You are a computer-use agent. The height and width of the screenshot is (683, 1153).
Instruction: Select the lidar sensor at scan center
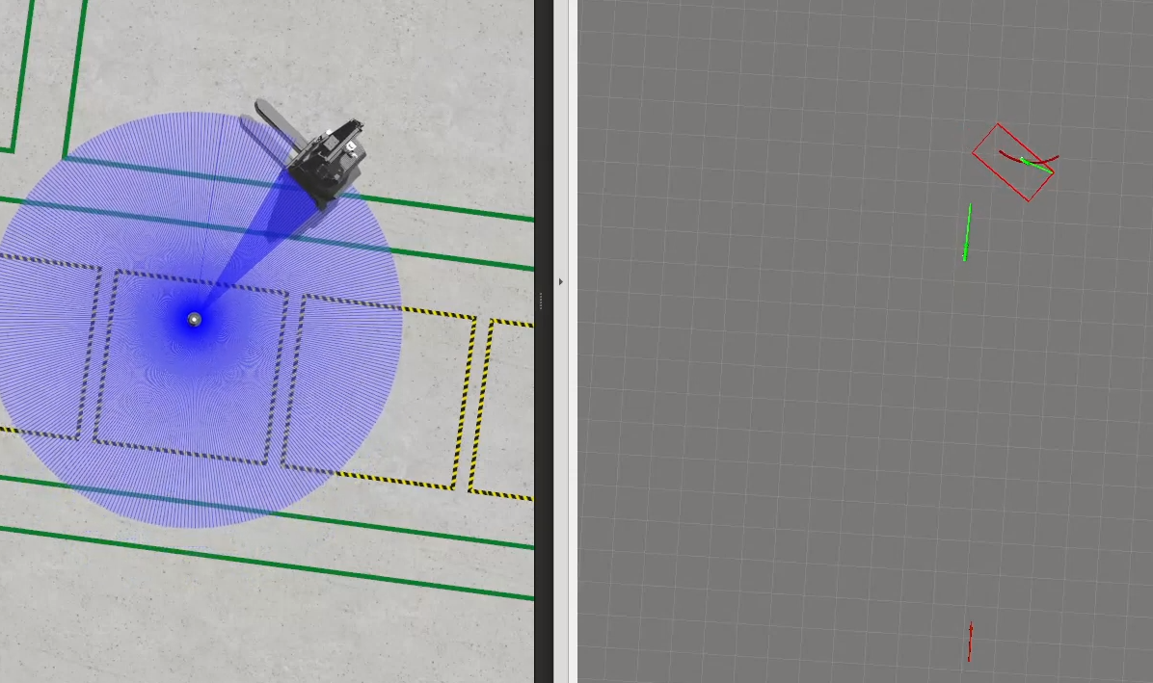point(194,319)
